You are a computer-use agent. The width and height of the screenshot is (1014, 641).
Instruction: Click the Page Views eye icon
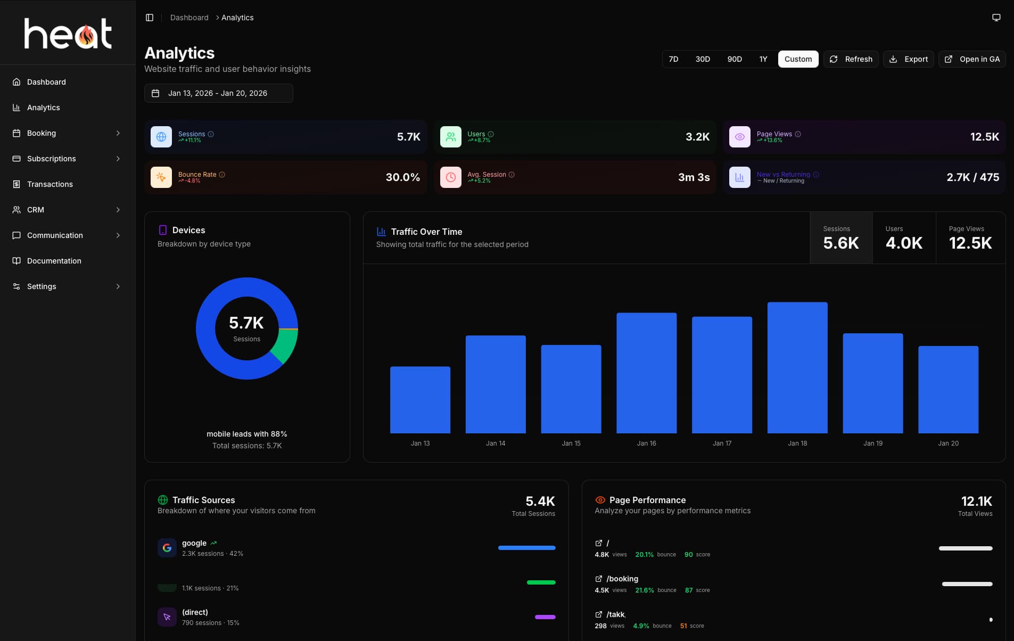pos(739,137)
